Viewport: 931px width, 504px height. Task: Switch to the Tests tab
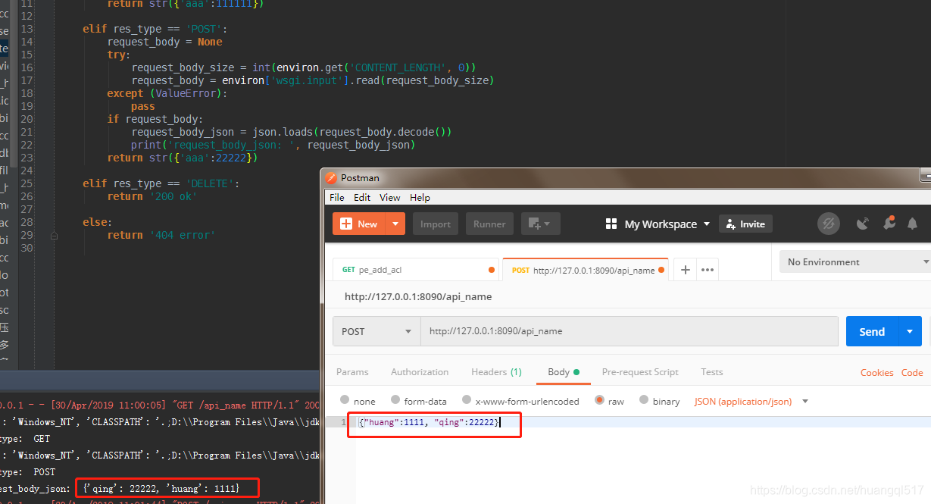[x=711, y=371]
